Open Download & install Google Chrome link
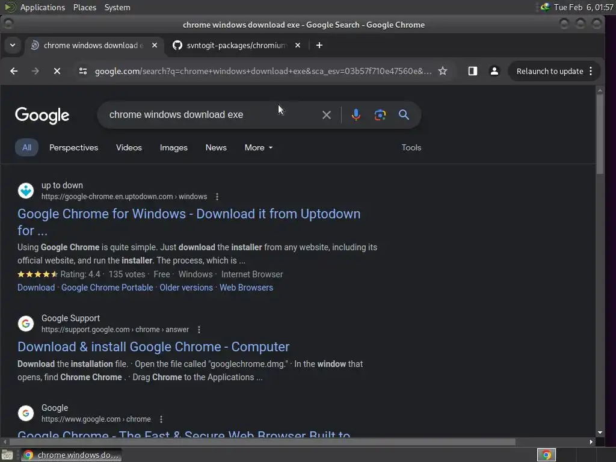This screenshot has width=616, height=462. point(153,347)
